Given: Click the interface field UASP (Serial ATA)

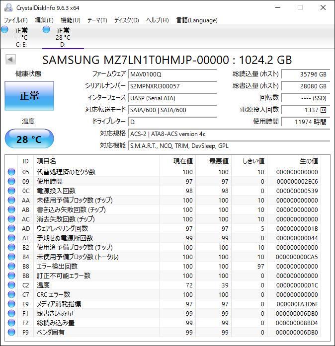Looking at the screenshot, I should (172, 98).
